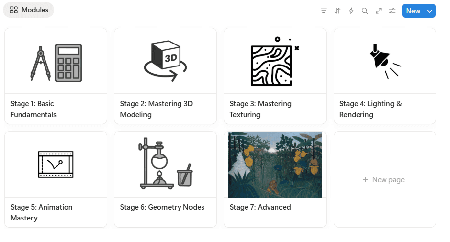Screen dimensions: 450x242
Task: Open the film strip animation cover image
Action: click(56, 164)
